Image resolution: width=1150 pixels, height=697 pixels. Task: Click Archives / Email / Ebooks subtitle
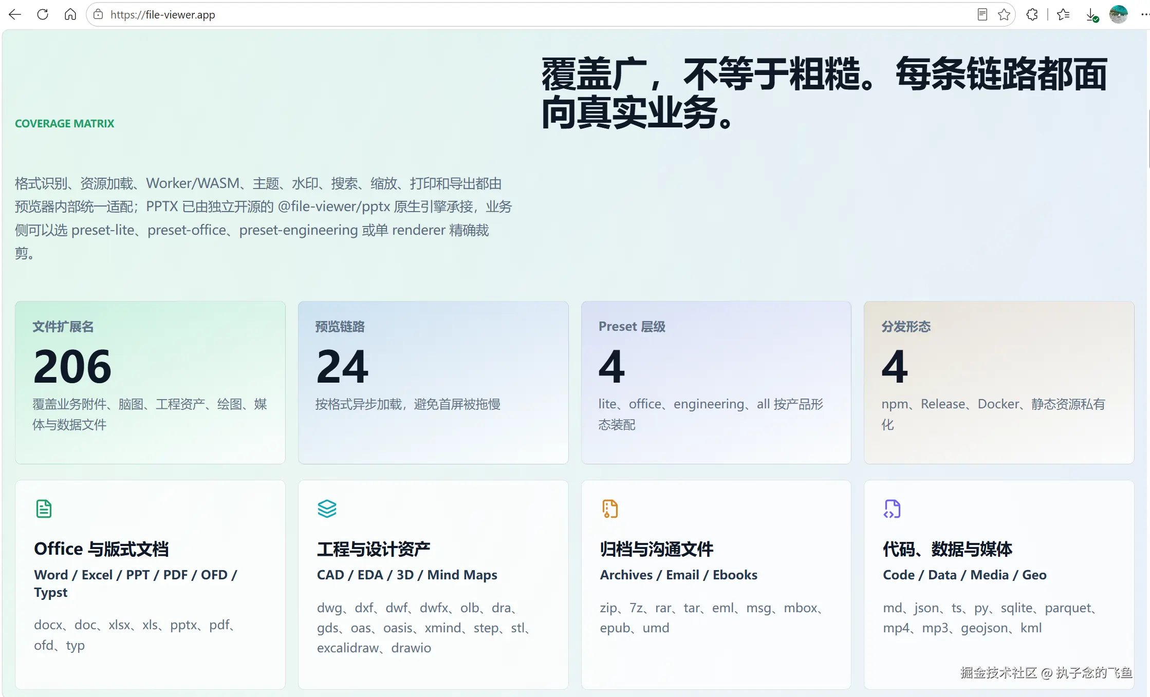pyautogui.click(x=679, y=575)
